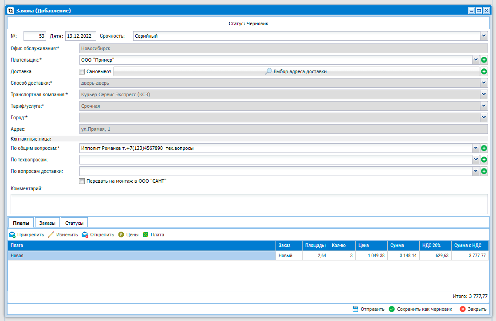This screenshot has width=496, height=321.
Task: Open the Плательщик dropdown list
Action: (476, 59)
